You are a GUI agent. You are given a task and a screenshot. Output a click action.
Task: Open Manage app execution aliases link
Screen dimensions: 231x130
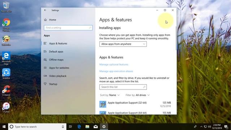(x=116, y=71)
